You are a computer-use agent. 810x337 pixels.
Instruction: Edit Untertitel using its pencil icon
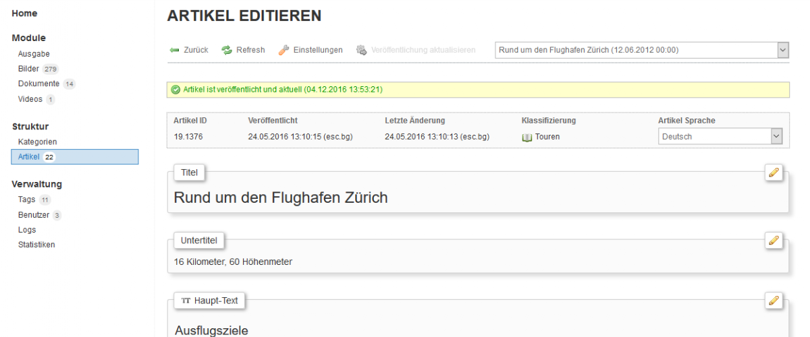pos(774,240)
